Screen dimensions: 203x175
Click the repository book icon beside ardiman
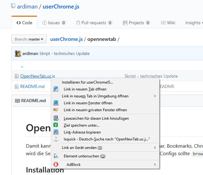pos(13,6)
